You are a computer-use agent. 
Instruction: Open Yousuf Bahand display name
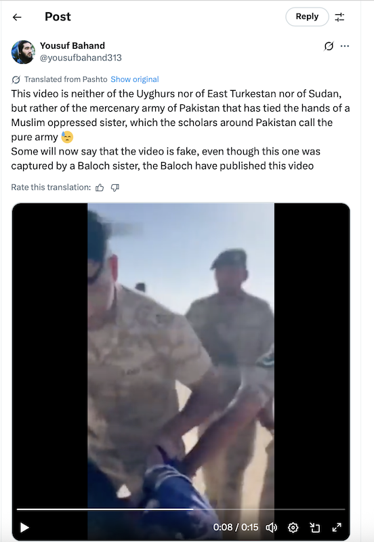click(x=72, y=45)
